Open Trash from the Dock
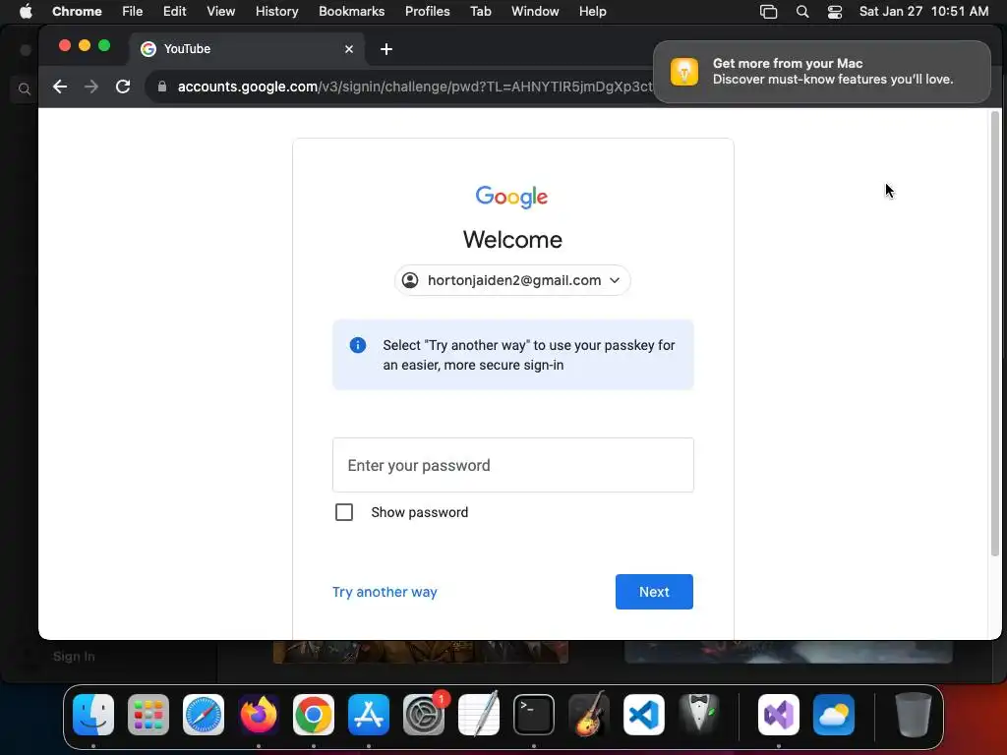Screen dimensions: 1007x755 coord(913,715)
